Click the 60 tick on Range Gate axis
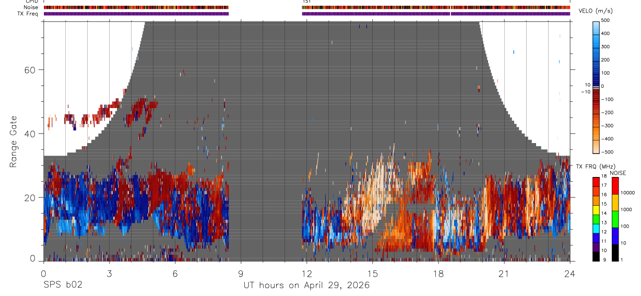 point(30,70)
